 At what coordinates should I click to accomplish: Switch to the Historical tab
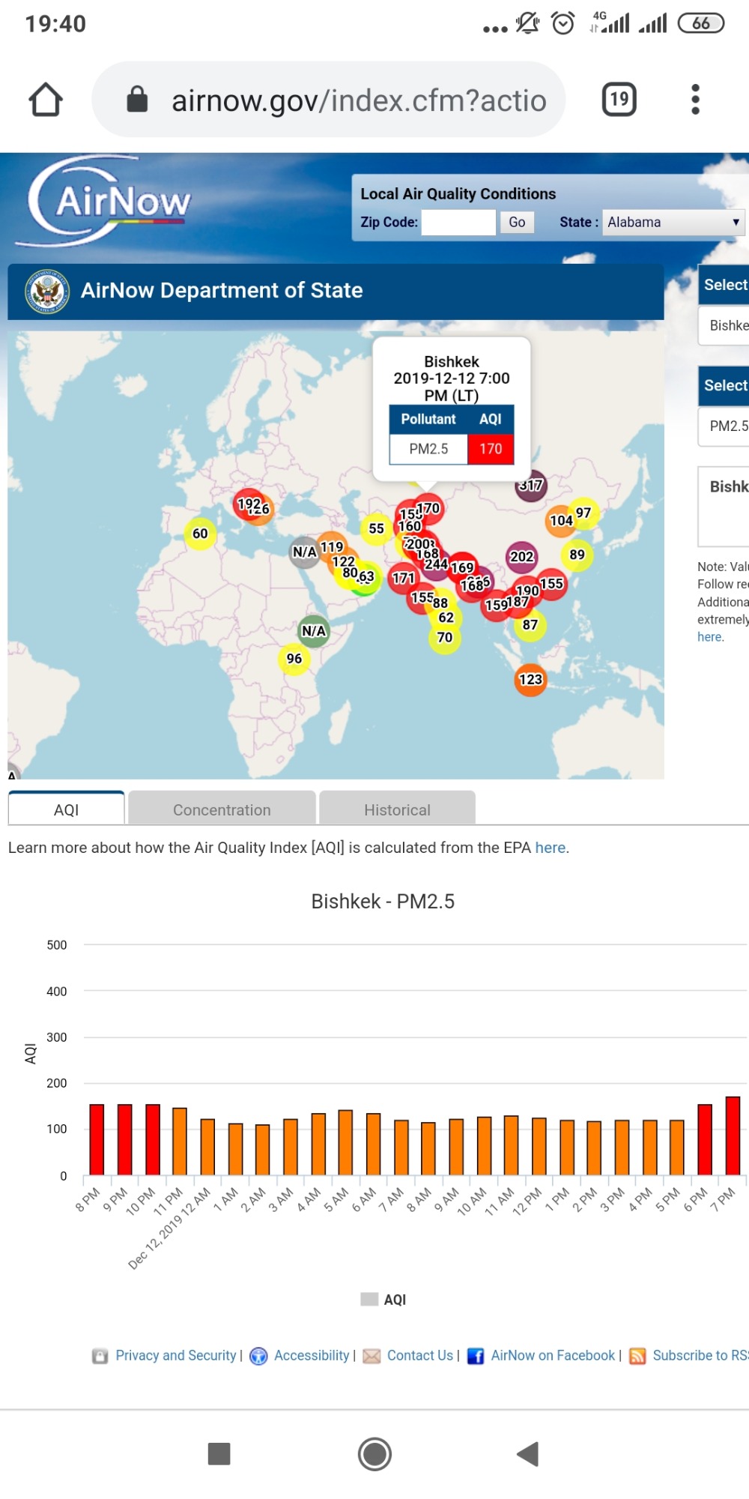397,809
